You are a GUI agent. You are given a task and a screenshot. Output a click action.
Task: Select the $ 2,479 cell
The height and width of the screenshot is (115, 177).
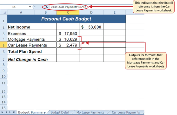click(68, 45)
